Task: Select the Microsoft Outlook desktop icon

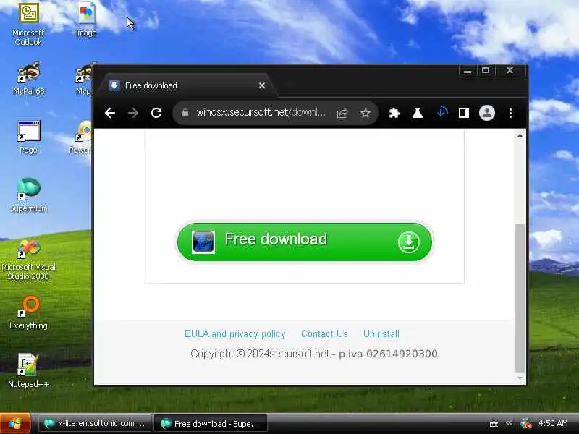Action: pyautogui.click(x=28, y=24)
